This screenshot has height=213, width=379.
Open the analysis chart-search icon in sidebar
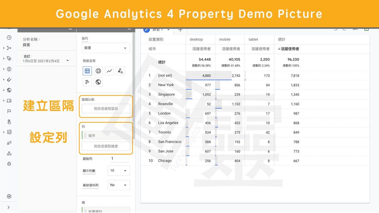click(x=9, y=132)
